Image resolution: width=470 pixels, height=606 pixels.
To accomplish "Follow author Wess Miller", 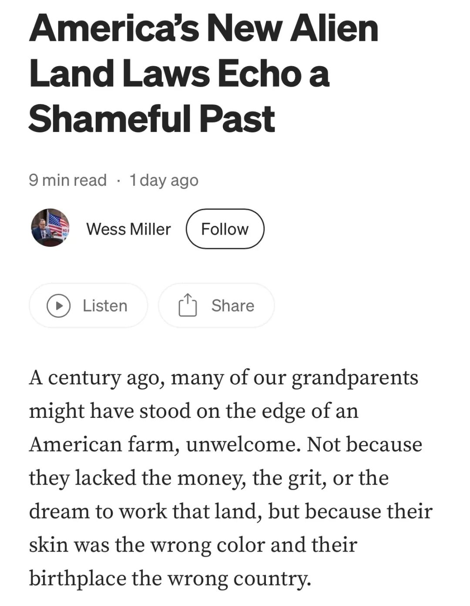I will [225, 229].
